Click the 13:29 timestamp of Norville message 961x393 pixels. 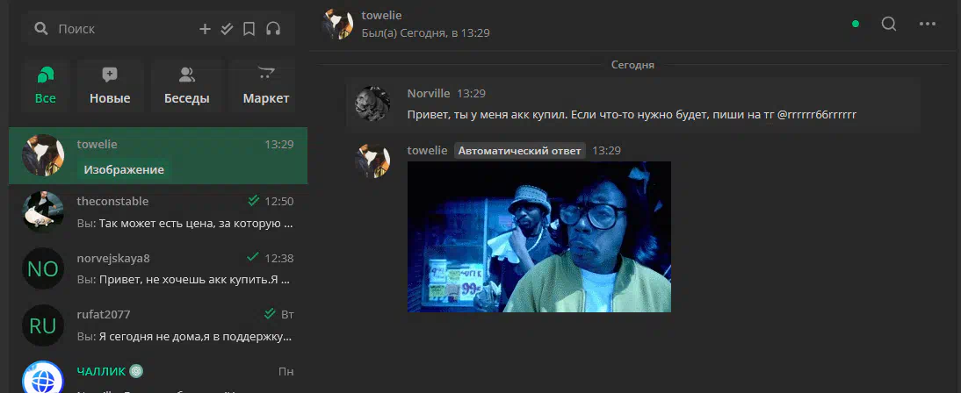click(472, 94)
